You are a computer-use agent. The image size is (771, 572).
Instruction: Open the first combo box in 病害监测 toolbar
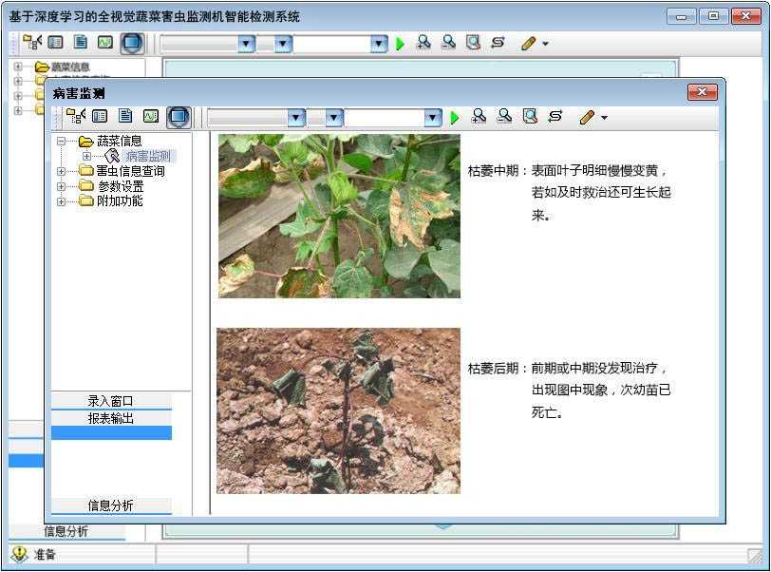pos(295,118)
